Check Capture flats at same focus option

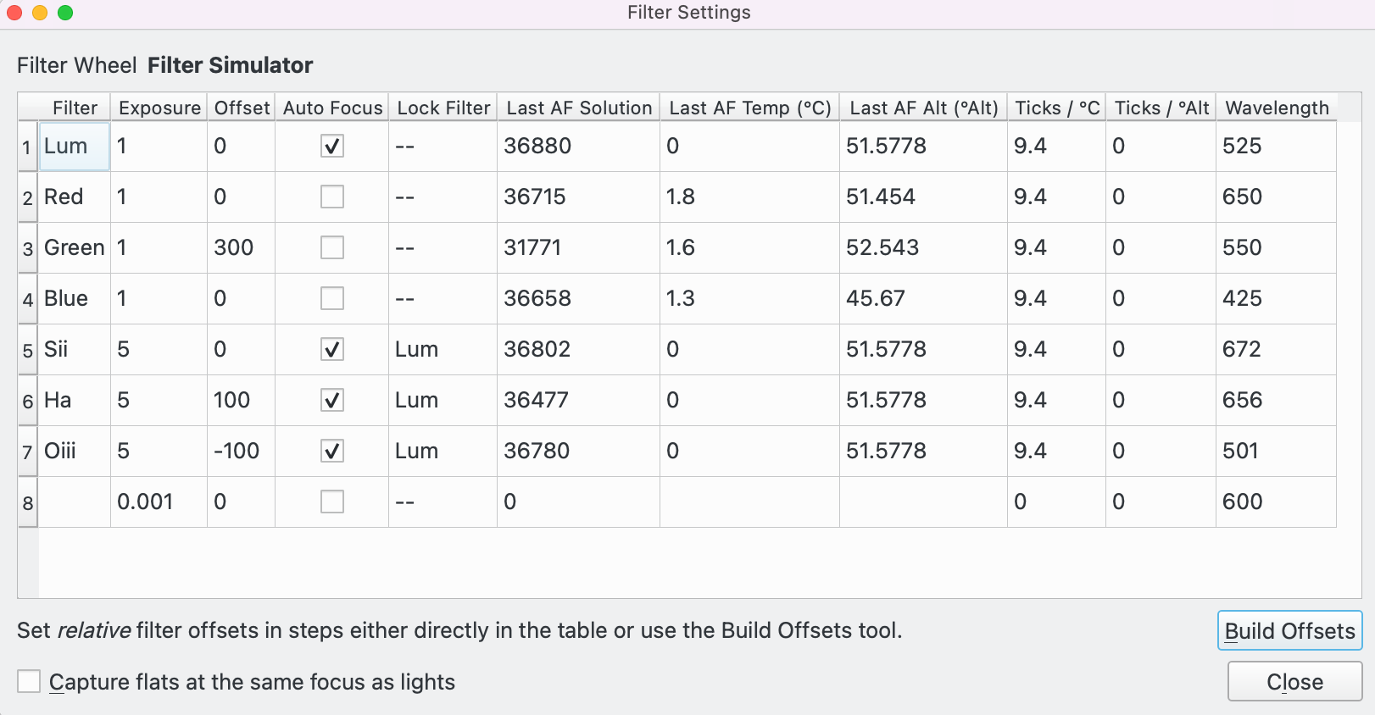30,682
